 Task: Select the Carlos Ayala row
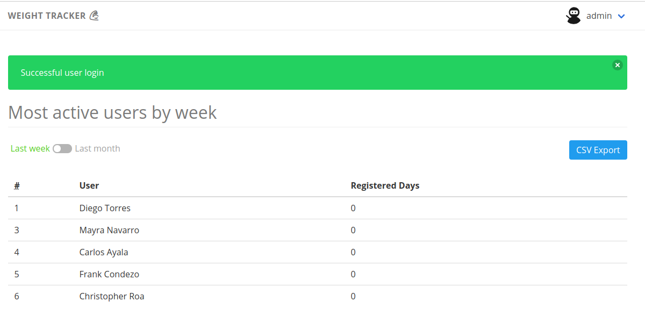318,252
